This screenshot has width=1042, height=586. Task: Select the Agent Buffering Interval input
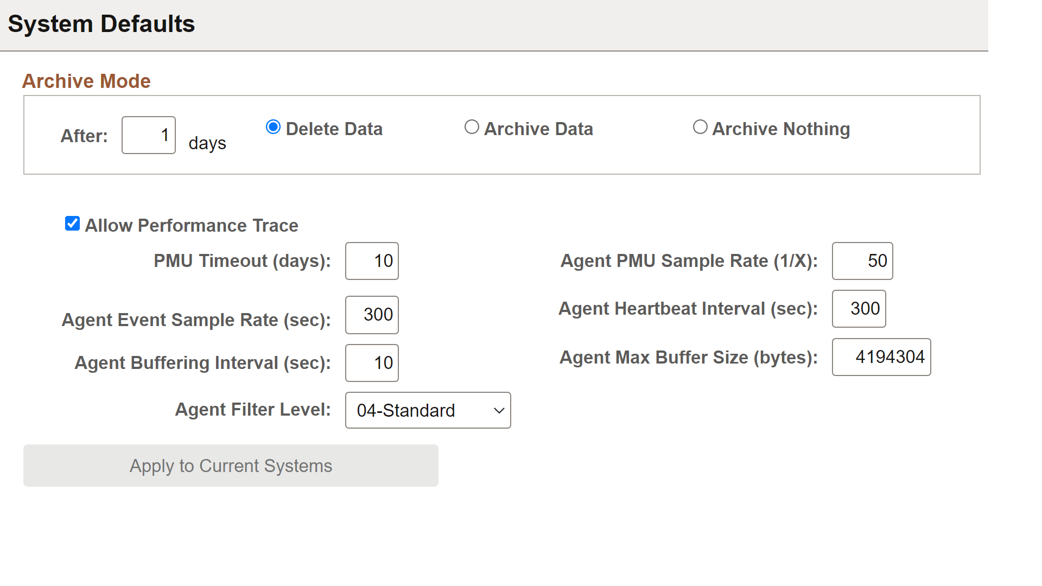point(371,363)
